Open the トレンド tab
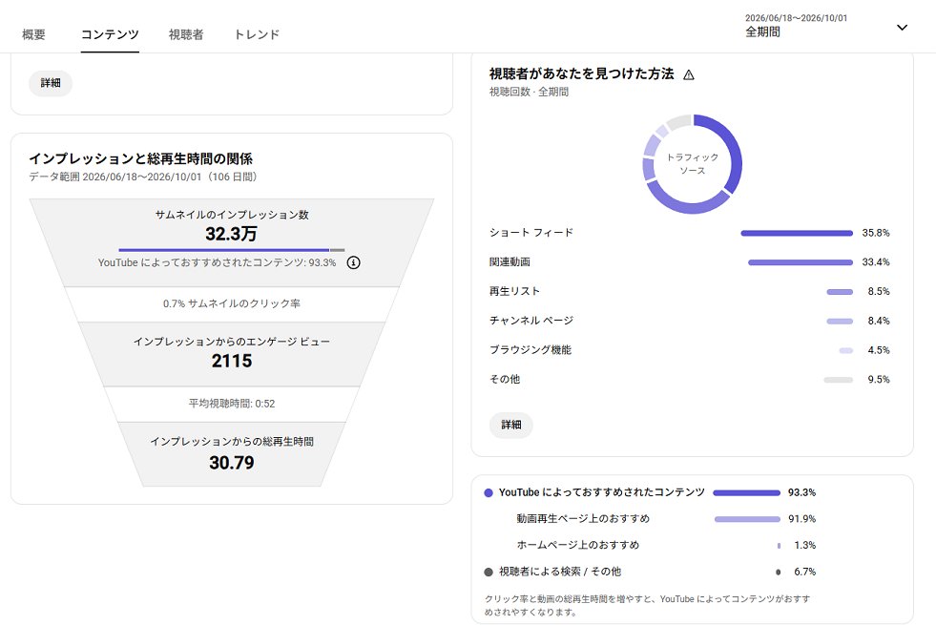Image resolution: width=936 pixels, height=625 pixels. pyautogui.click(x=257, y=34)
